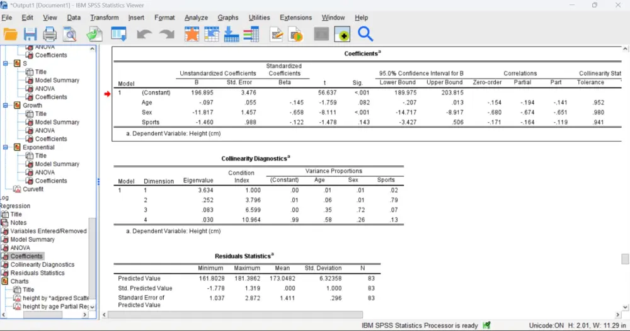Select Variables Entered/Removed outline item
The width and height of the screenshot is (630, 331).
[49, 231]
